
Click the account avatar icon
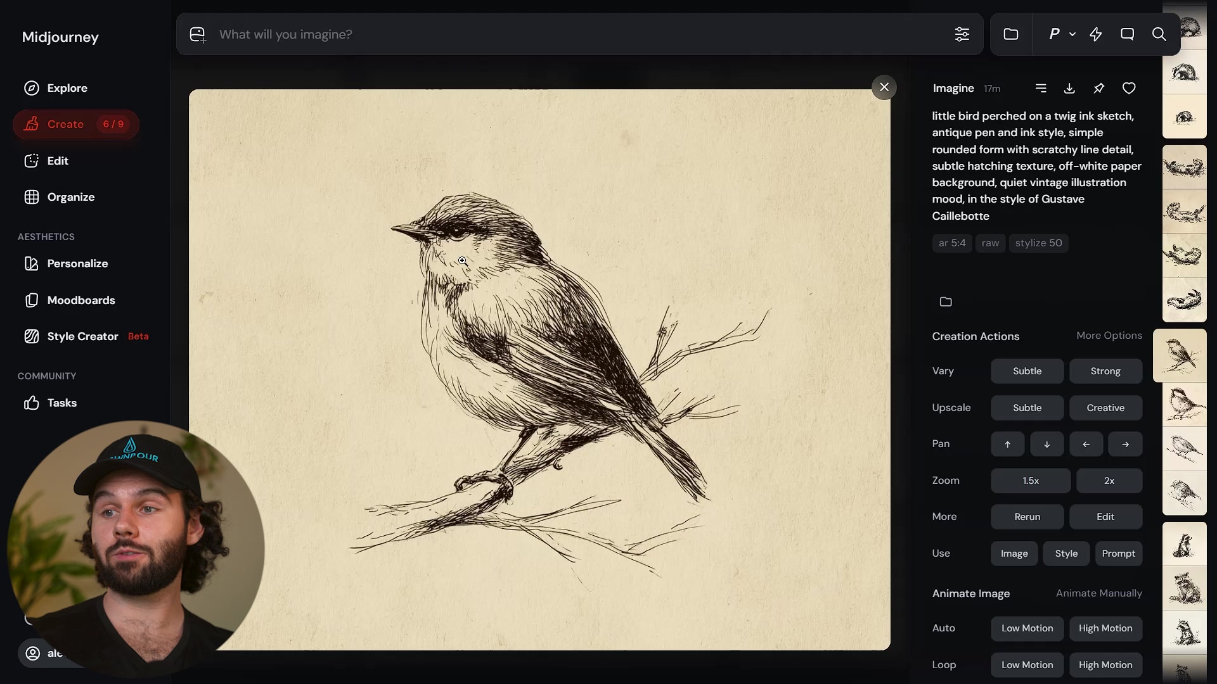pyautogui.click(x=32, y=654)
